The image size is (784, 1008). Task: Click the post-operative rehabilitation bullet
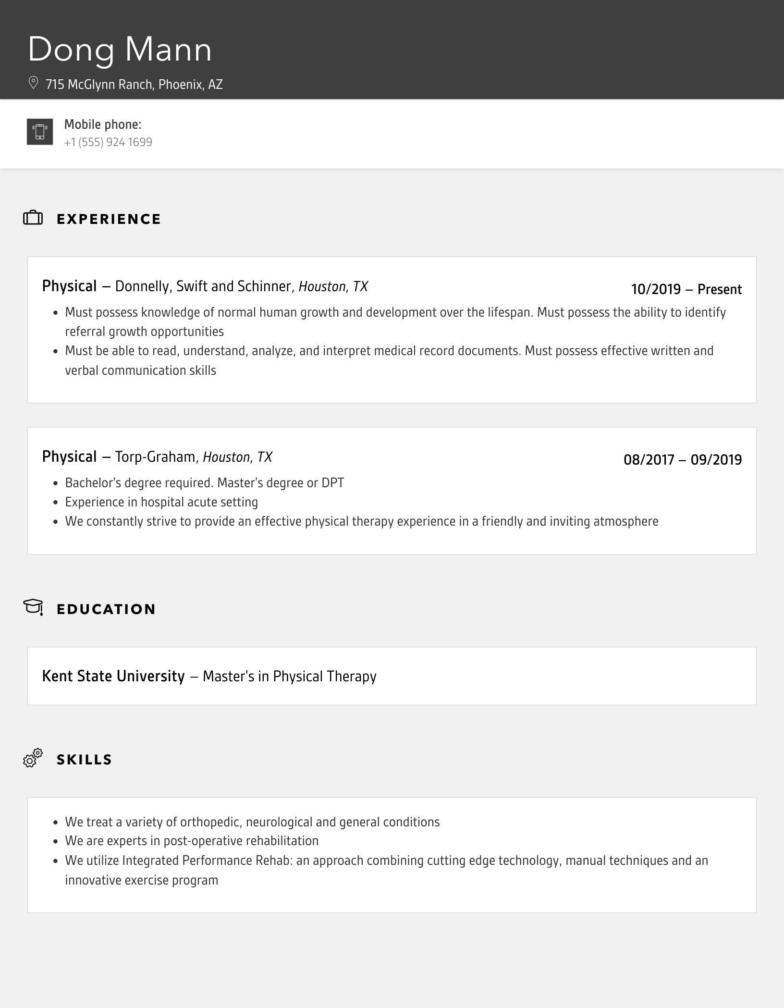(x=192, y=841)
